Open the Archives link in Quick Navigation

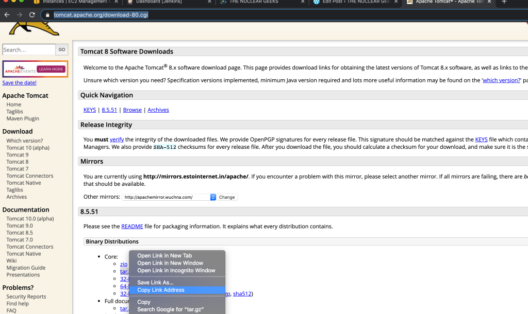[x=158, y=110]
